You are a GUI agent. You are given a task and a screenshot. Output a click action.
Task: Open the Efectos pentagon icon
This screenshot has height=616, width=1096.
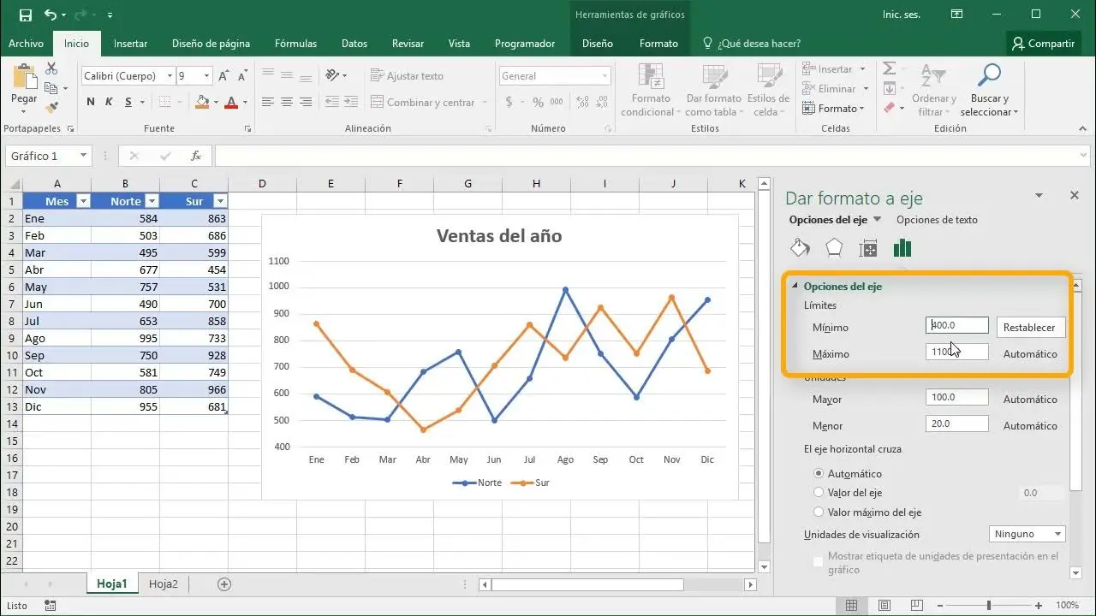click(834, 247)
